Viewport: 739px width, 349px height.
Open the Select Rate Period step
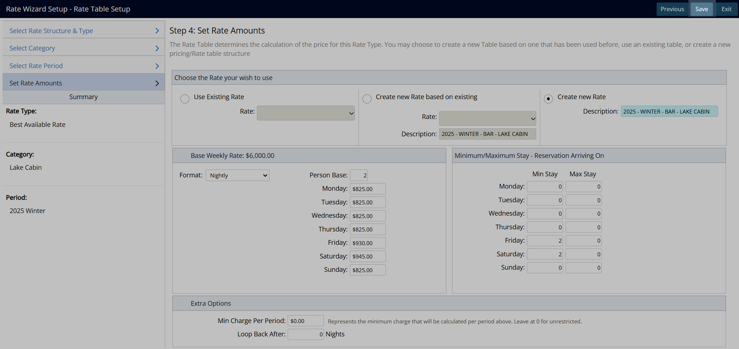pos(83,66)
